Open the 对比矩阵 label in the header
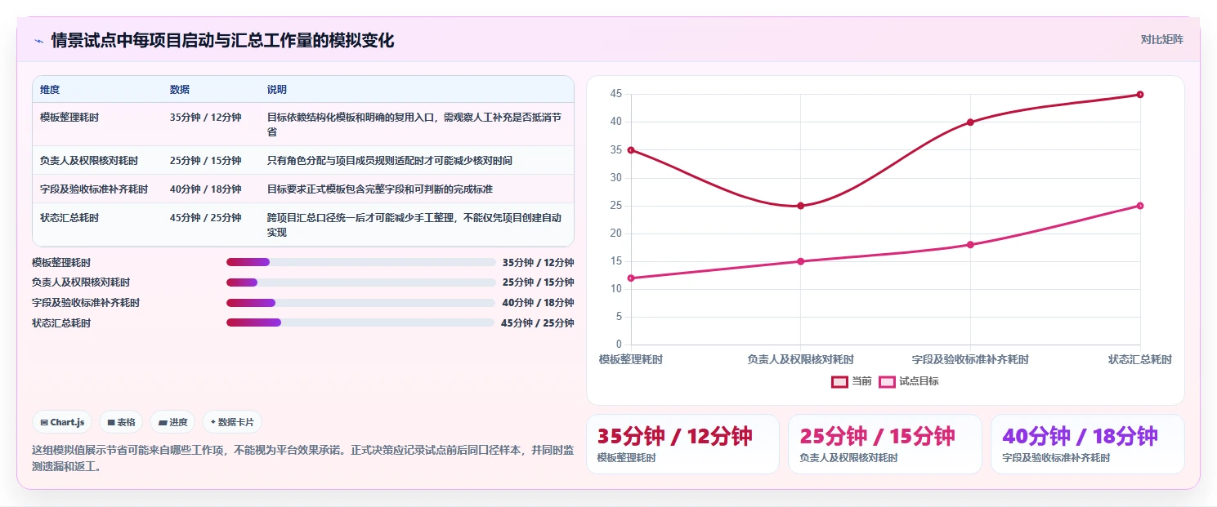The height and width of the screenshot is (507, 1217). coord(1162,39)
